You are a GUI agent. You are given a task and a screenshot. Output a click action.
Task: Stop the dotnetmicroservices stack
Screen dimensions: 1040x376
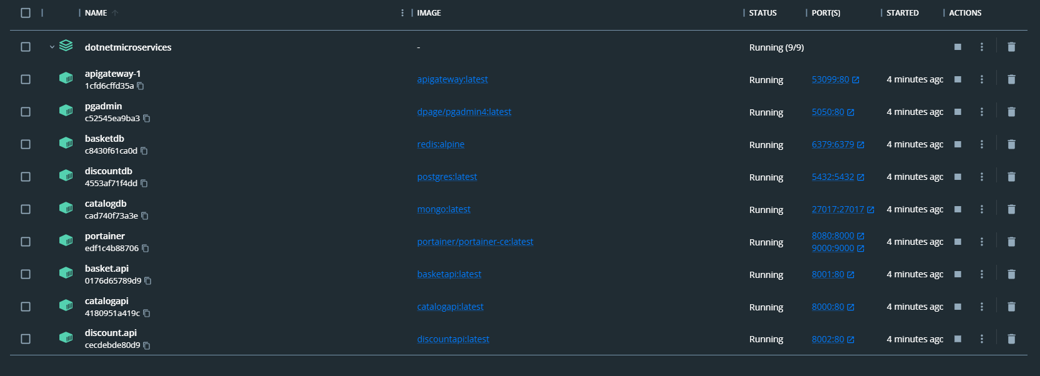[x=957, y=47]
